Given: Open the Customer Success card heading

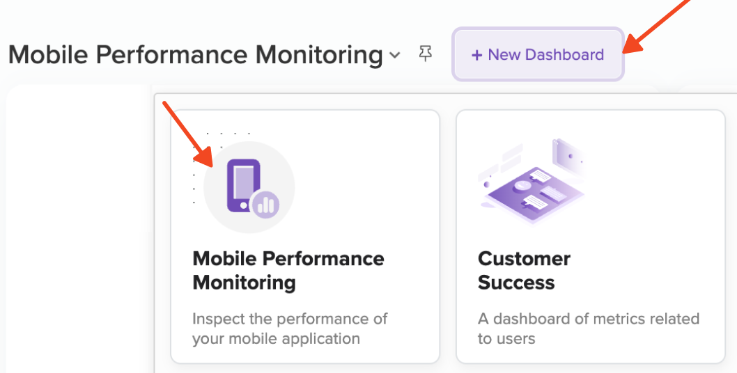Looking at the screenshot, I should pyautogui.click(x=524, y=271).
